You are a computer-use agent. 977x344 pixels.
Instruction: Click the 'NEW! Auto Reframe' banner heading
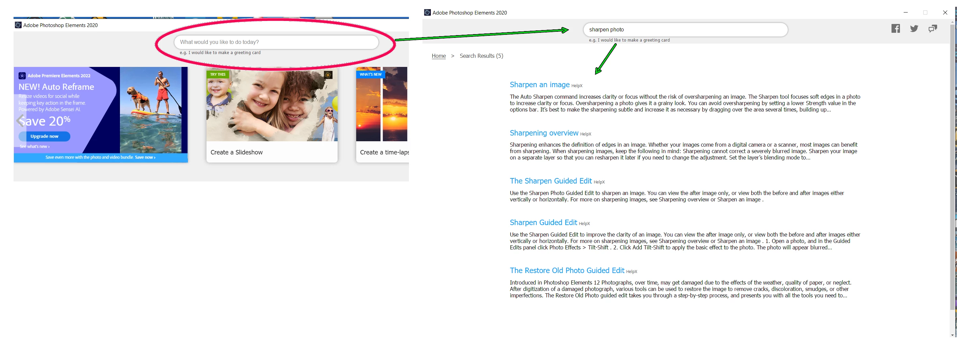coord(56,87)
